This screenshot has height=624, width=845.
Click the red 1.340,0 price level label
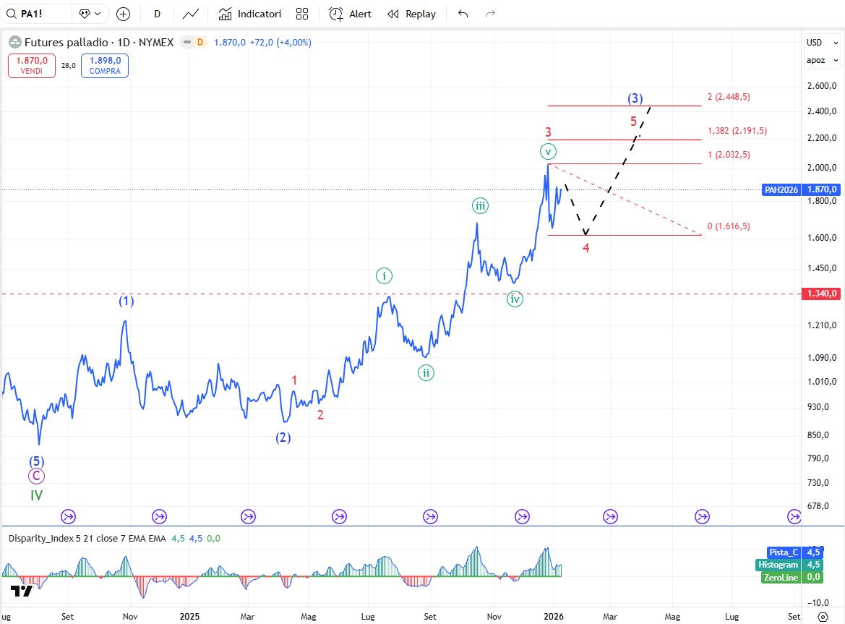tap(821, 294)
